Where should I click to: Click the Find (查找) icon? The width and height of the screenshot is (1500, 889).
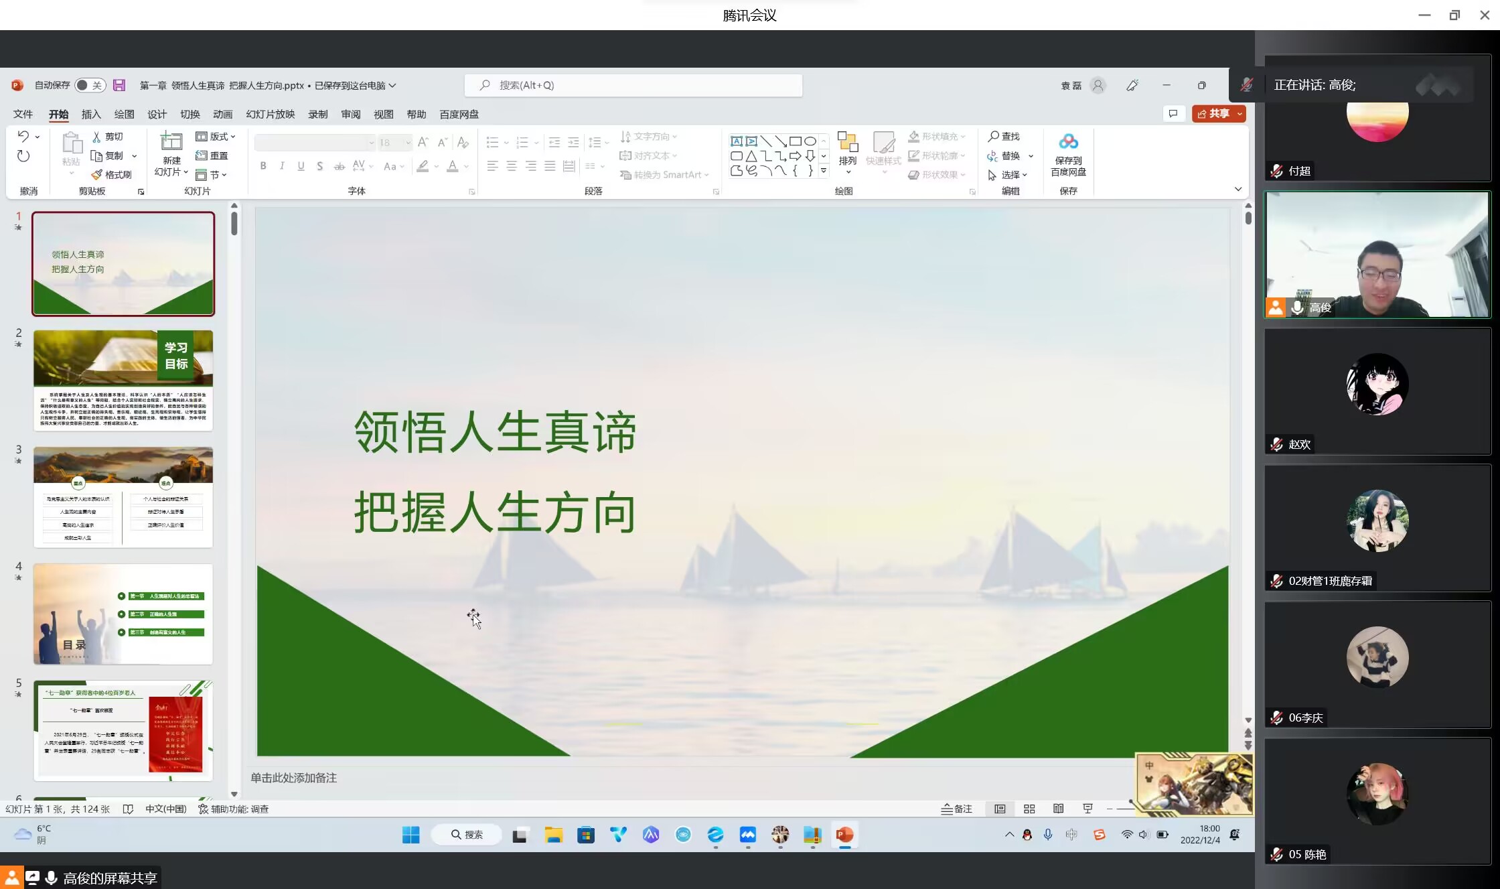click(994, 137)
